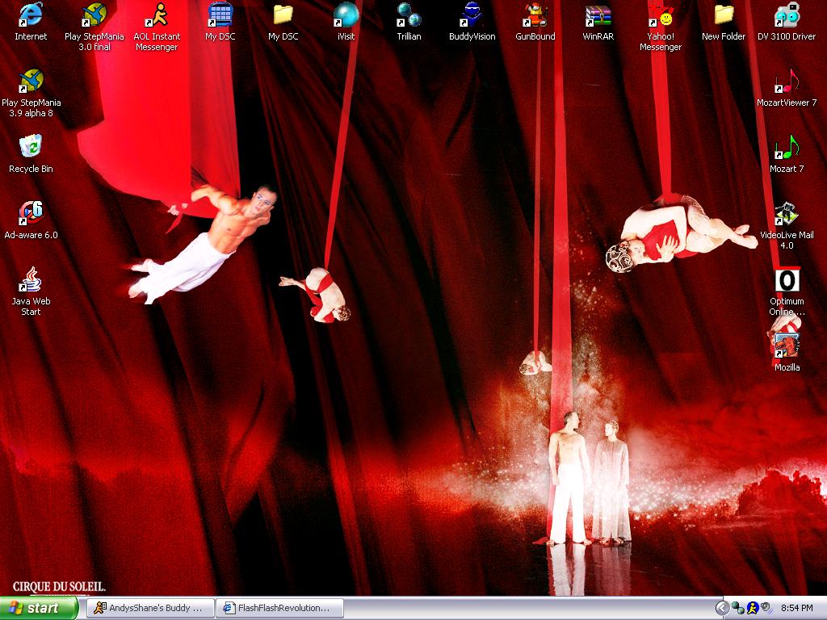Open the My DSC yellow folder
Viewport: 827px width, 620px height.
click(283, 15)
